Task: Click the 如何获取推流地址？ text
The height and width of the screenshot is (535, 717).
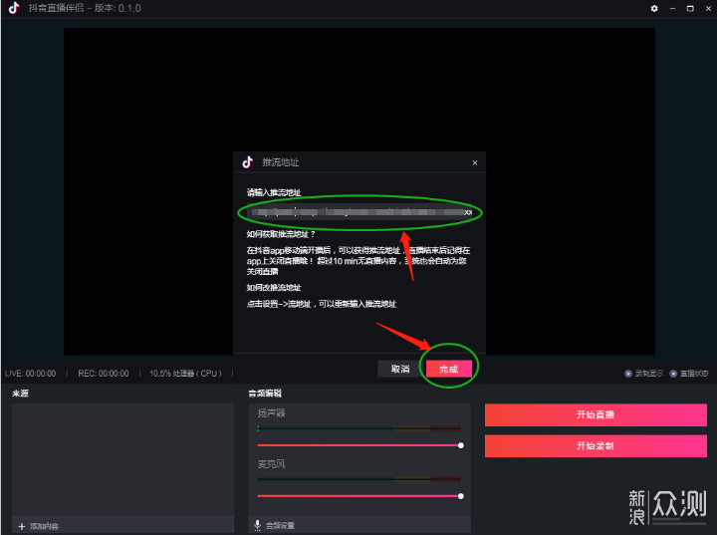Action: (x=281, y=234)
